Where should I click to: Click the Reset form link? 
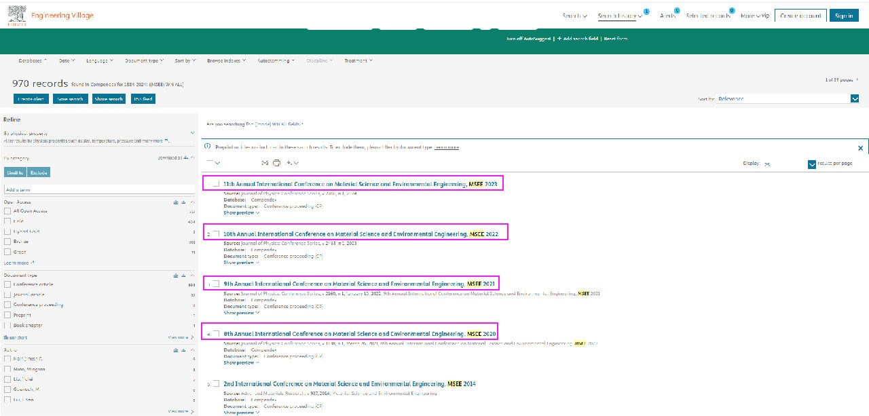click(x=616, y=39)
